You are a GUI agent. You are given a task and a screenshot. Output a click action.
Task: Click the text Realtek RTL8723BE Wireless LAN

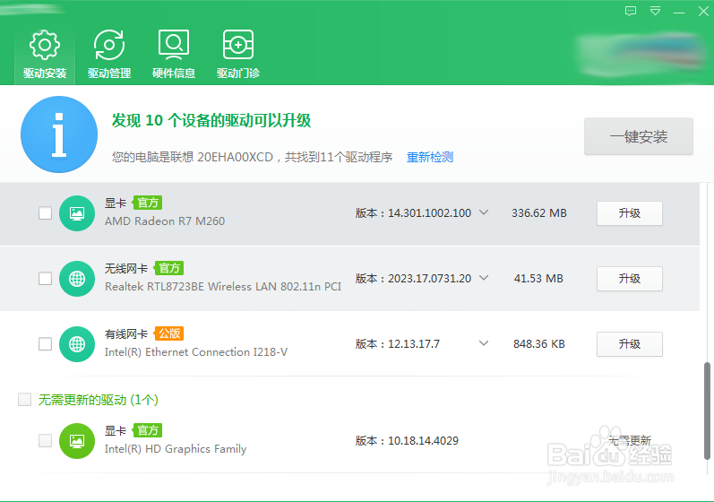click(x=223, y=287)
